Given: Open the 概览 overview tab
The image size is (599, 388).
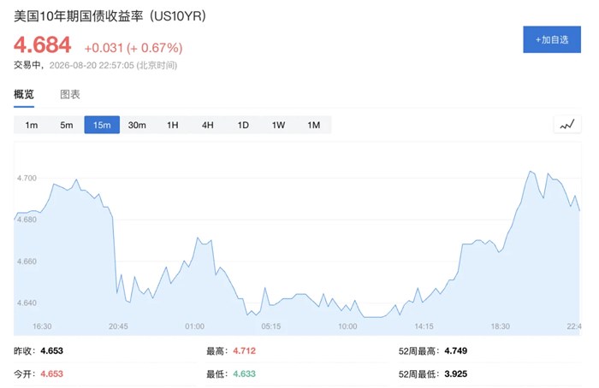Looking at the screenshot, I should (24, 94).
